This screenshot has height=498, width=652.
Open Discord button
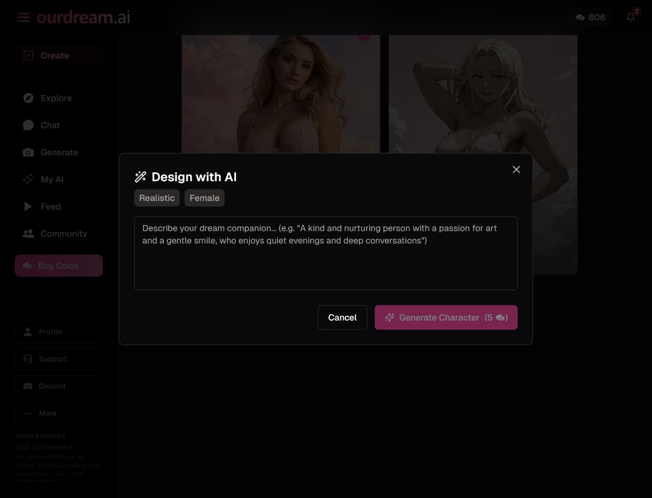[x=59, y=386]
